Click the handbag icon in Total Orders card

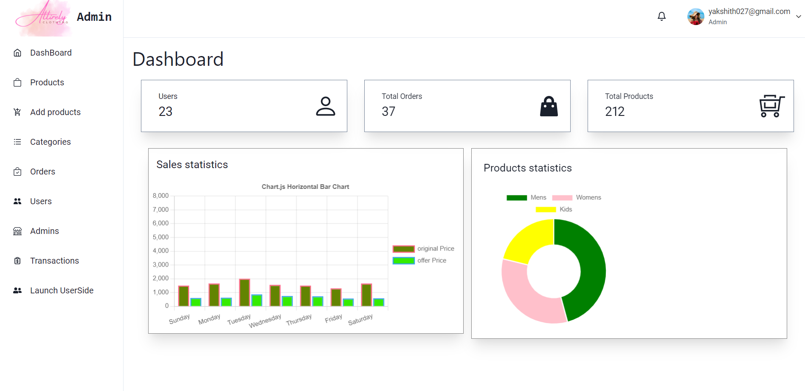pos(549,106)
